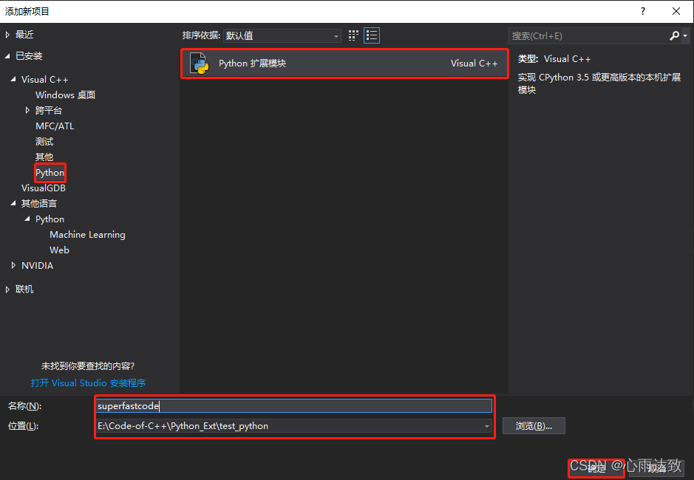Select Windows Desktop category
Screen dimensions: 694x480
tap(66, 95)
